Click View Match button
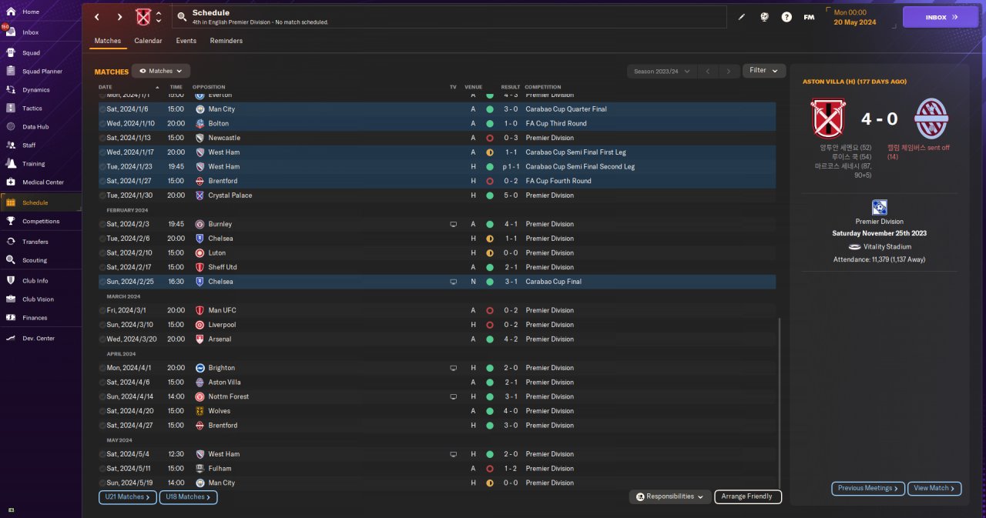The height and width of the screenshot is (518, 986). coord(934,488)
